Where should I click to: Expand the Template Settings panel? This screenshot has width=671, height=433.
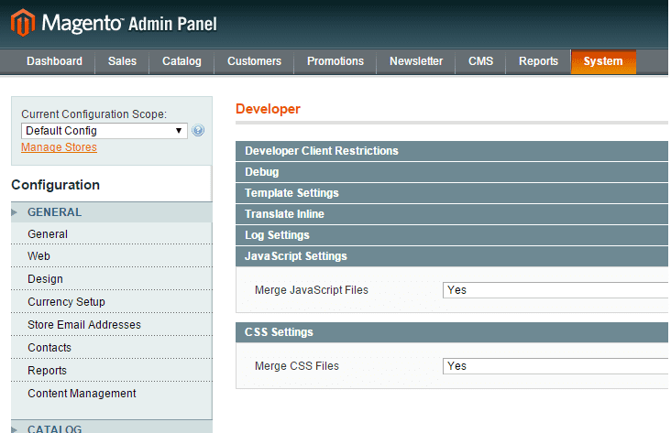pos(452,193)
